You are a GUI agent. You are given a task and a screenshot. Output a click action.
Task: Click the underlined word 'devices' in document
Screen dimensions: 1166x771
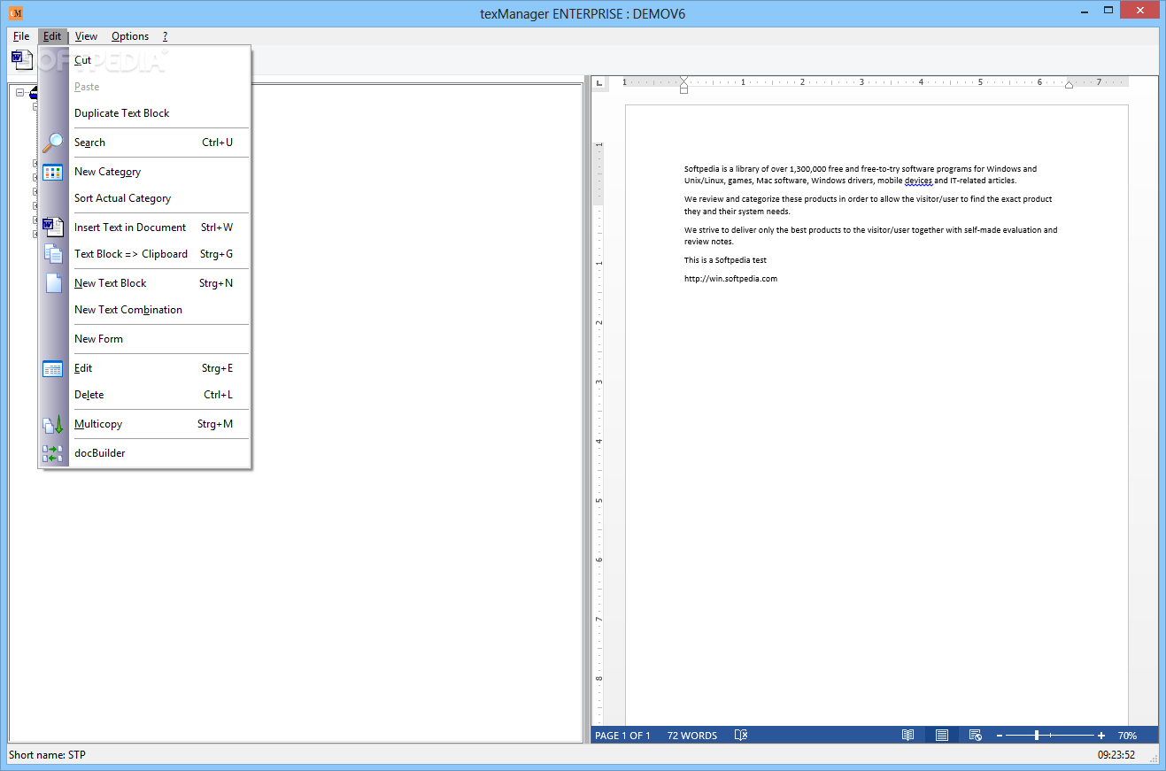tap(918, 181)
